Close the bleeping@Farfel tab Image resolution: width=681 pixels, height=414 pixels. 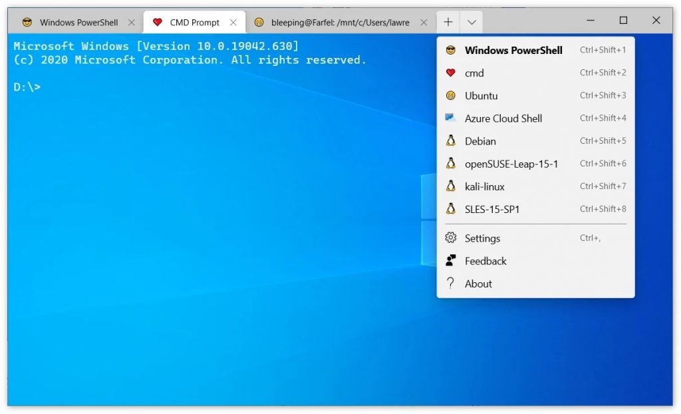pos(424,22)
